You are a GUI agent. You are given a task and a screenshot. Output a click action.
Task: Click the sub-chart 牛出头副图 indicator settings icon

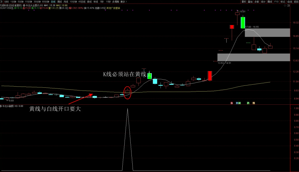tap(1, 106)
